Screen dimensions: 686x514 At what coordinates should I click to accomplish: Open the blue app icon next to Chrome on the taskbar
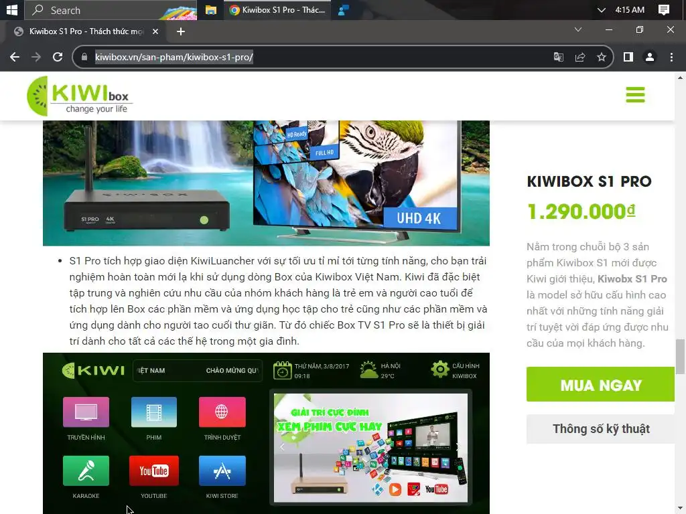tap(344, 9)
